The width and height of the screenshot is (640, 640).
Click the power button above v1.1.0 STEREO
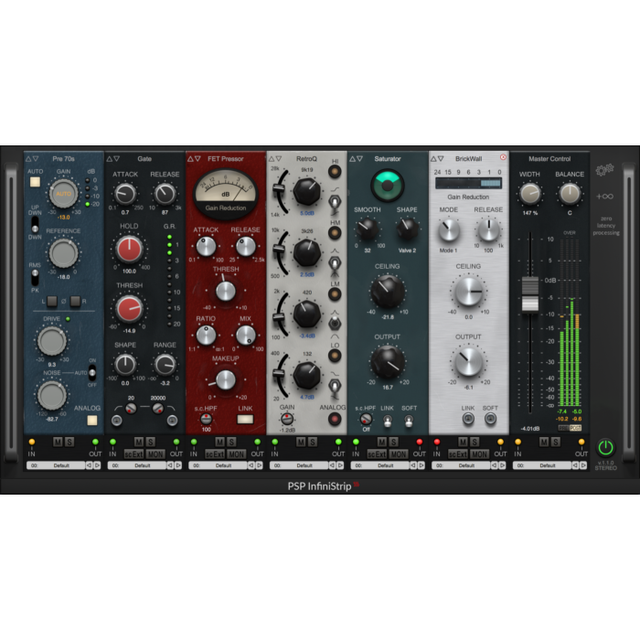click(x=605, y=447)
